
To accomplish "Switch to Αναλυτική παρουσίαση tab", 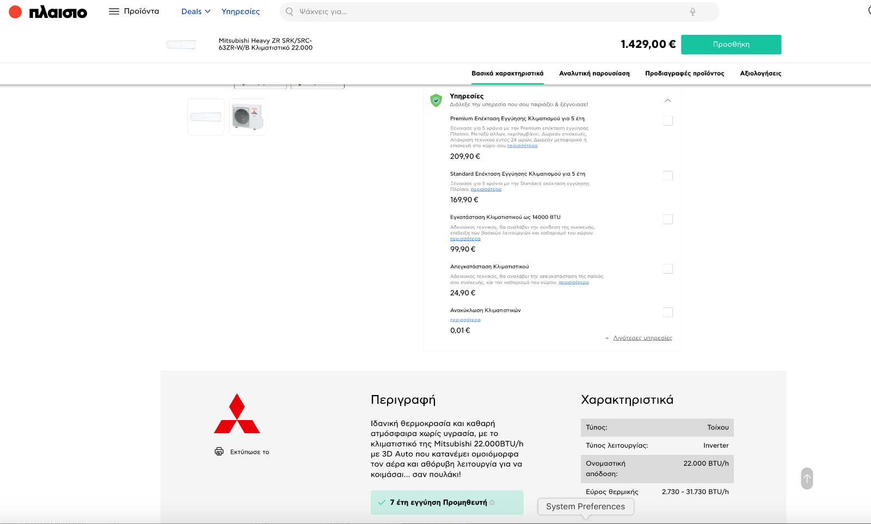I will tap(594, 73).
